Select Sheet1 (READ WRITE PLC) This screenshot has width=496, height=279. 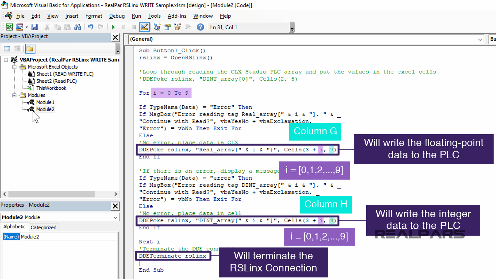point(65,74)
